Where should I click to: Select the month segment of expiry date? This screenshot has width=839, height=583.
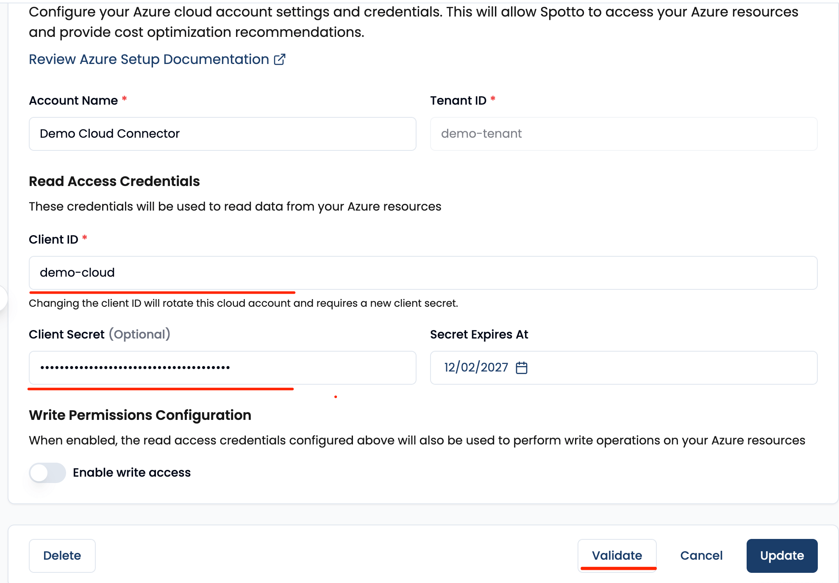pyautogui.click(x=450, y=367)
